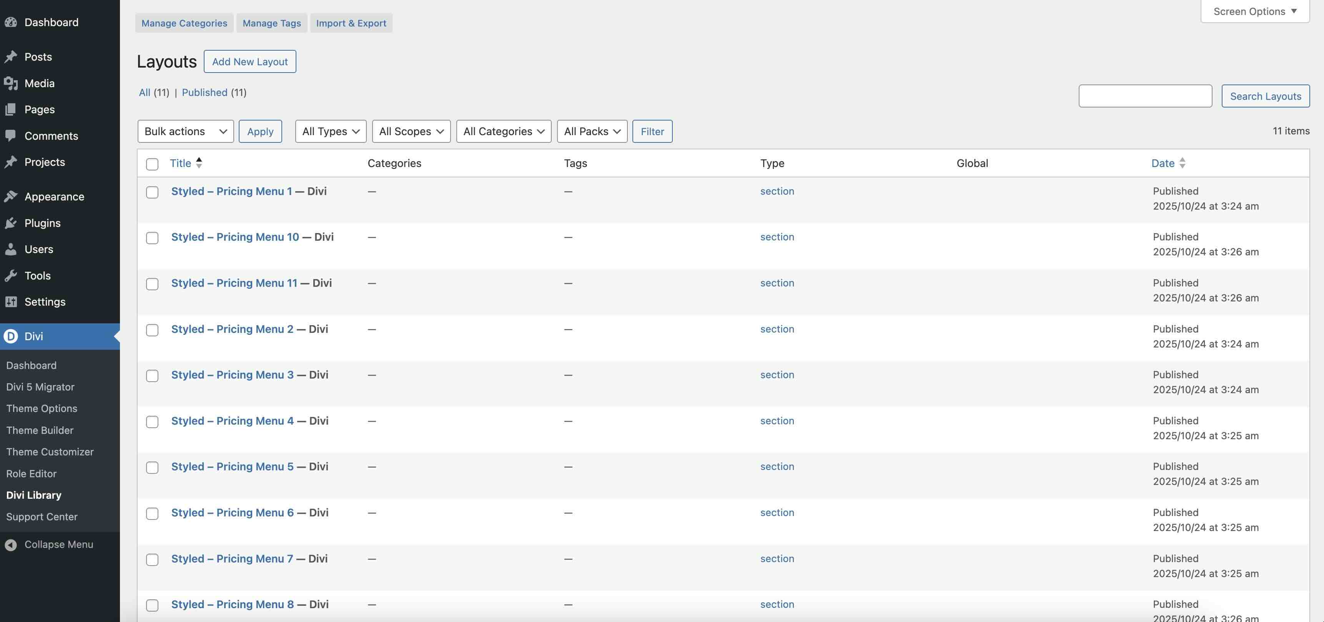Open the Screen Options panel
The height and width of the screenshot is (622, 1324).
(1255, 11)
